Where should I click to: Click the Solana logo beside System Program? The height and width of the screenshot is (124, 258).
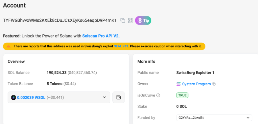pos(178,84)
